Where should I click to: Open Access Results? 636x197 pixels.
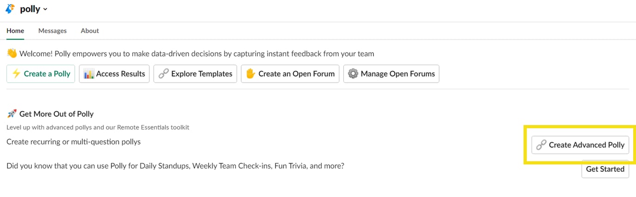pos(114,74)
